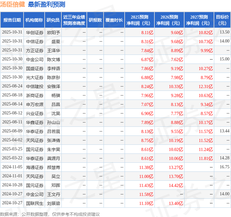
Task: Sort by 报告日期 column header
Action: coord(12,20)
